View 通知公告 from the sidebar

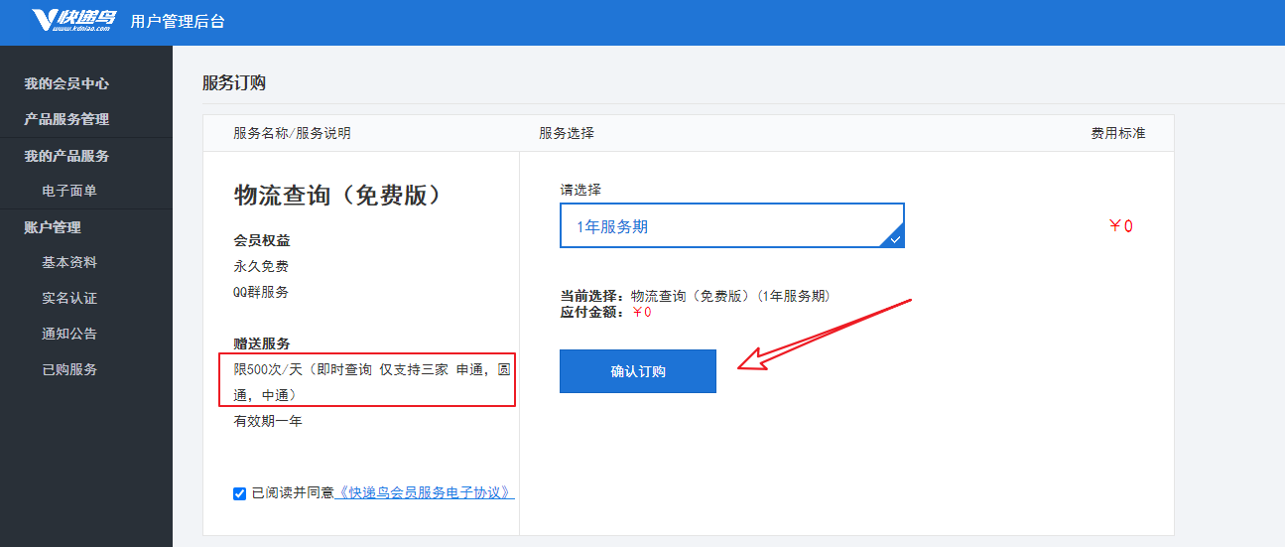pyautogui.click(x=69, y=335)
